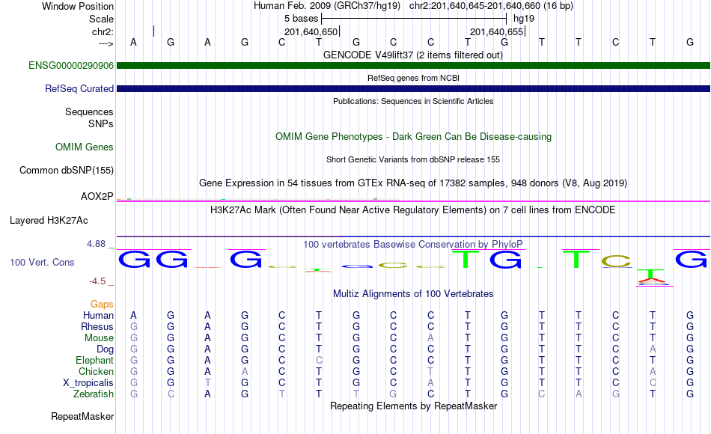Click the Gaps row label
Screen dimensions: 711x434
(x=102, y=305)
